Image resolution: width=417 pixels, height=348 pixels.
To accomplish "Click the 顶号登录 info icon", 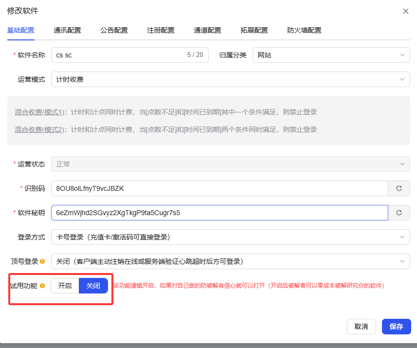I will pyautogui.click(x=42, y=261).
